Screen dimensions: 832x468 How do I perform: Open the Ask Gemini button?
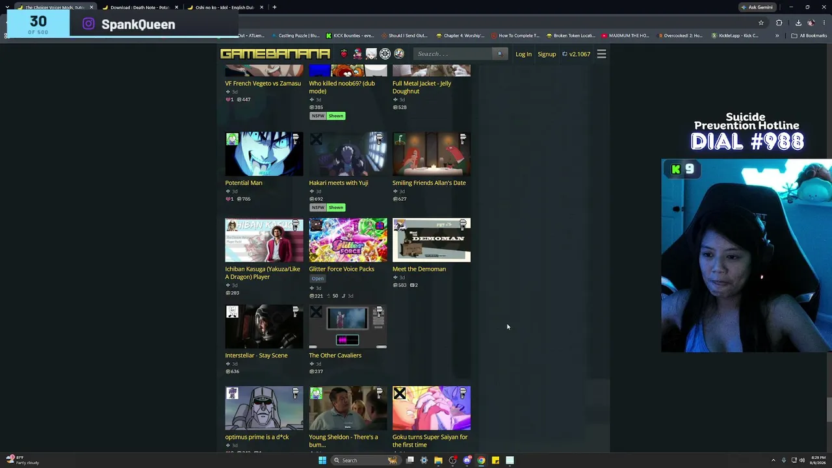tap(757, 7)
